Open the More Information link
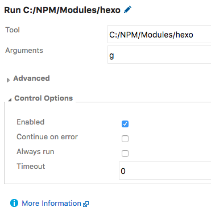Screen dimensions: 211x224 (51, 203)
